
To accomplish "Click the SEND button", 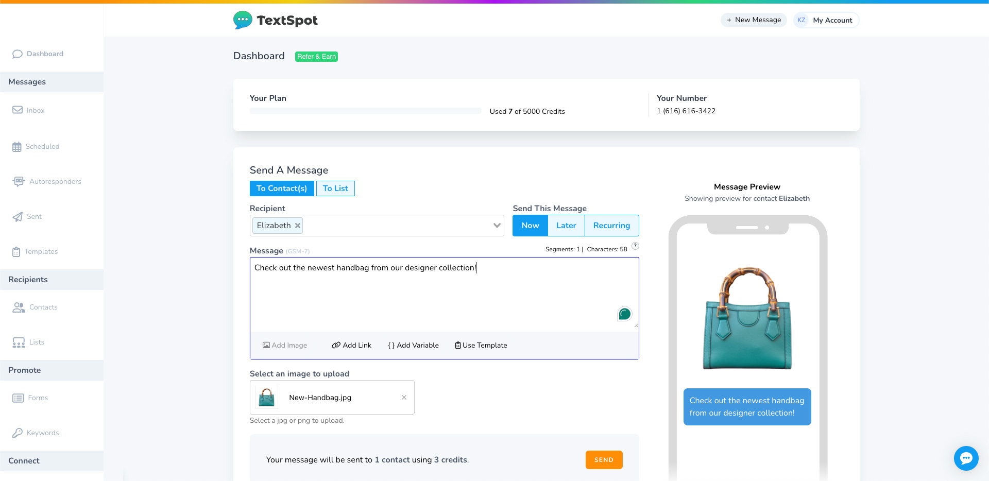I will (604, 459).
